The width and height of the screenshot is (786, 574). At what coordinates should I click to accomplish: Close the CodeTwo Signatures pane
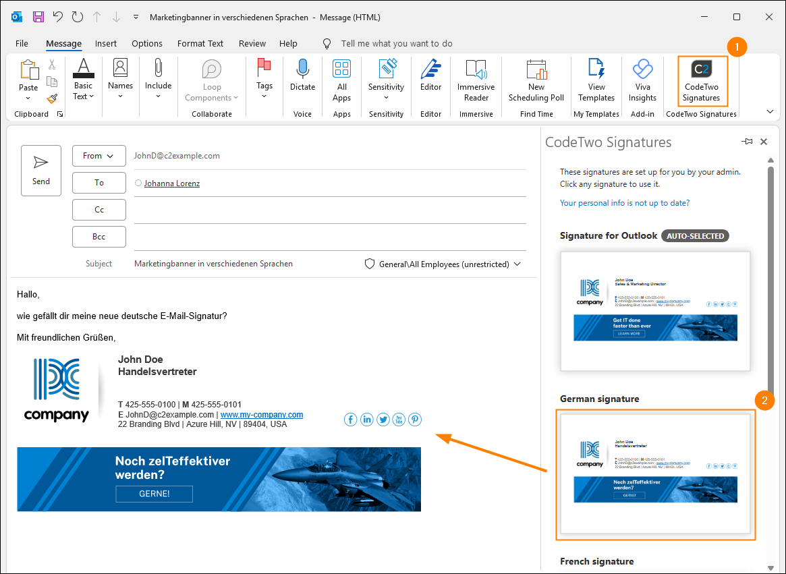764,142
